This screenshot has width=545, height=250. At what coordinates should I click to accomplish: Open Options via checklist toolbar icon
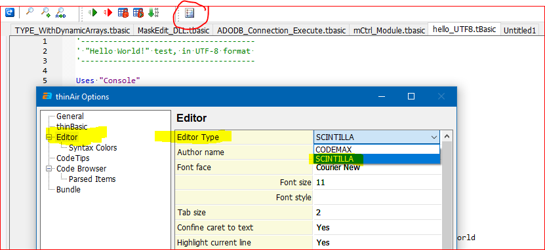(x=190, y=13)
